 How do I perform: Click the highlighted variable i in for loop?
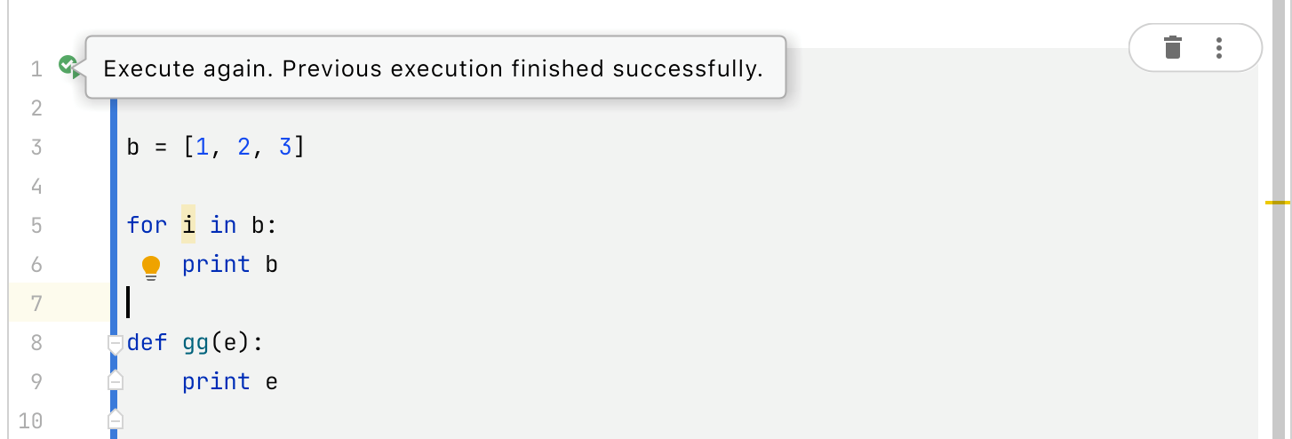[188, 225]
